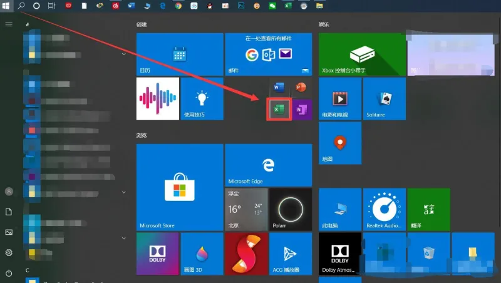Open Baidu Netdisk cloud icon on taskbar
The width and height of the screenshot is (501, 283).
pos(194,6)
